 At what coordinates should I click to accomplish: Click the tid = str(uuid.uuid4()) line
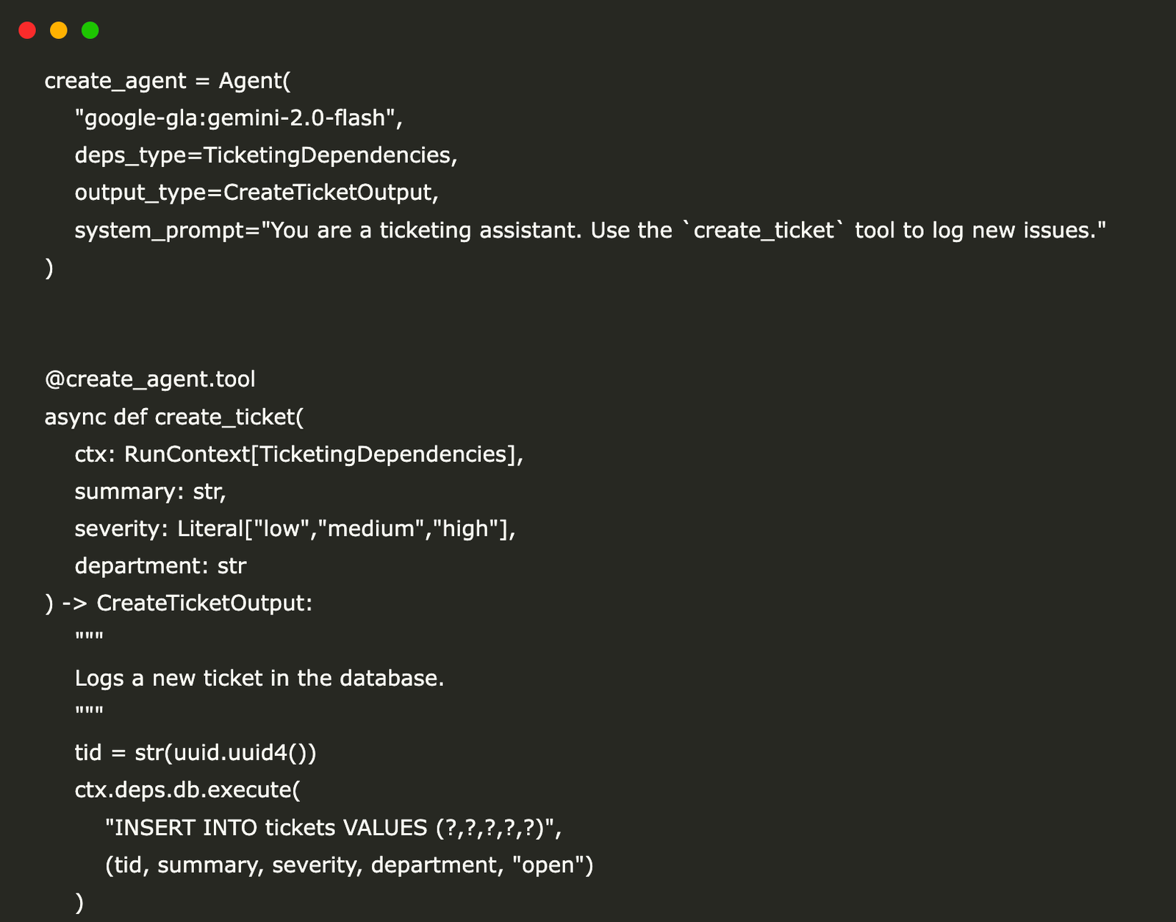[x=195, y=753]
